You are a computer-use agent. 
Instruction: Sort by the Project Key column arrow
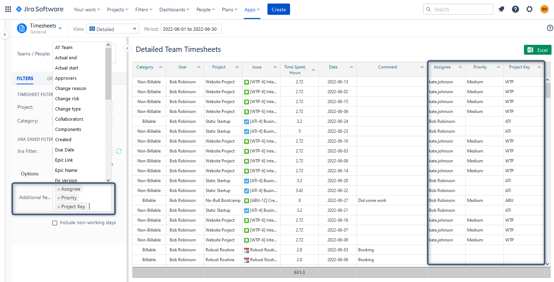pos(539,67)
